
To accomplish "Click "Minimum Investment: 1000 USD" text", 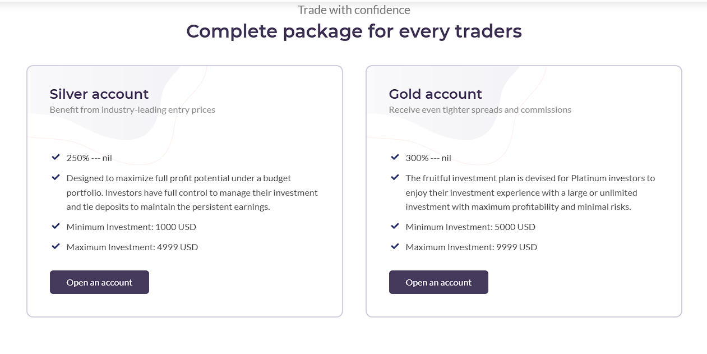I will (x=131, y=227).
